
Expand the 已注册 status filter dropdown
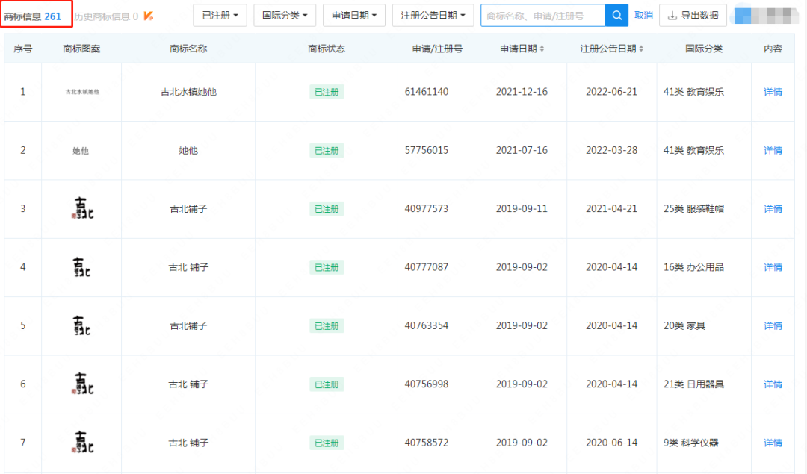pos(220,16)
